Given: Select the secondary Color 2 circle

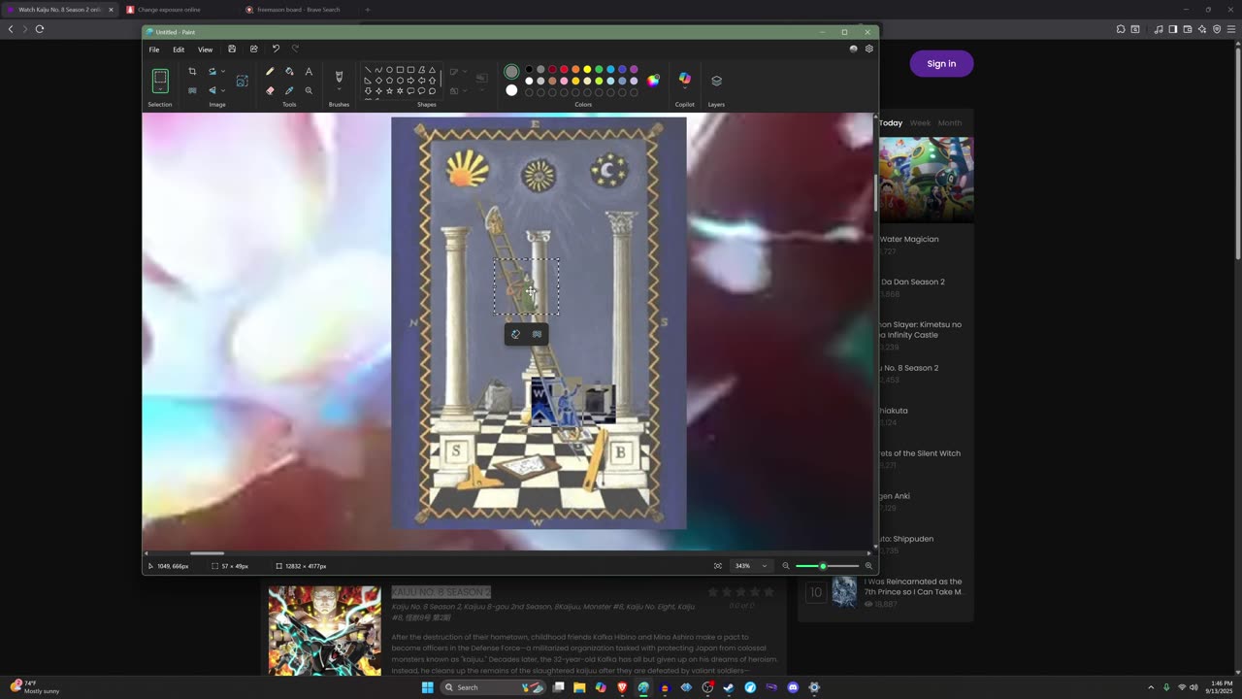Looking at the screenshot, I should pos(511,90).
